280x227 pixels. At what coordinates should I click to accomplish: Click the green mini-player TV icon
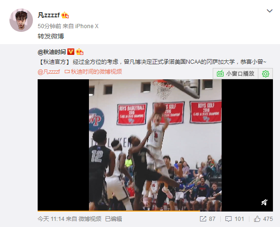[220, 74]
